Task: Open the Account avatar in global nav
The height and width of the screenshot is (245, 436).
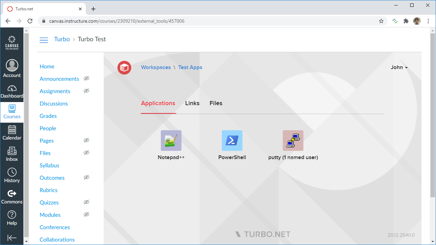Action: coord(12,69)
